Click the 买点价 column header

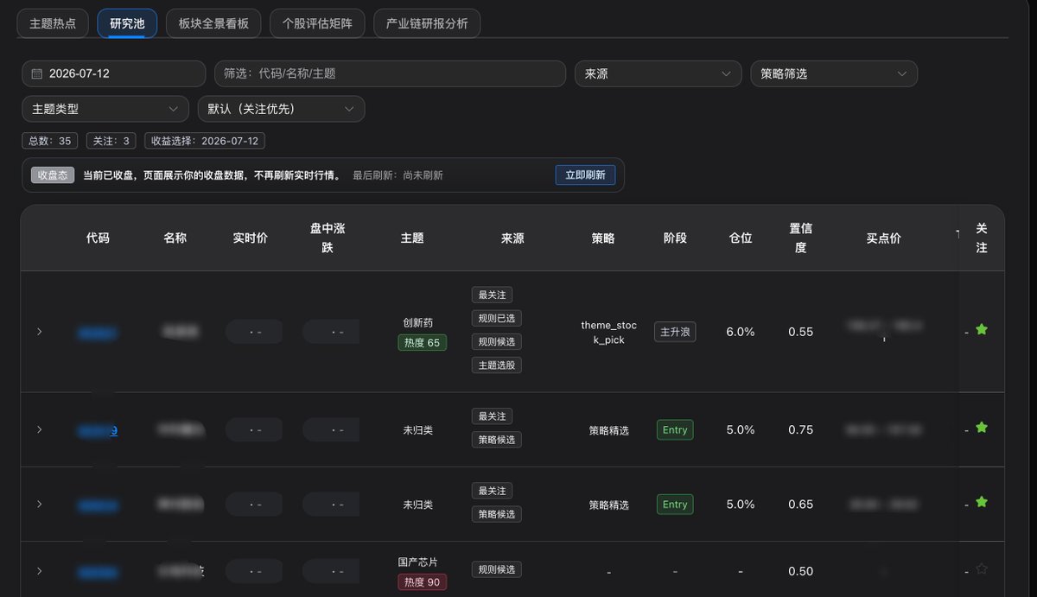[x=883, y=238]
